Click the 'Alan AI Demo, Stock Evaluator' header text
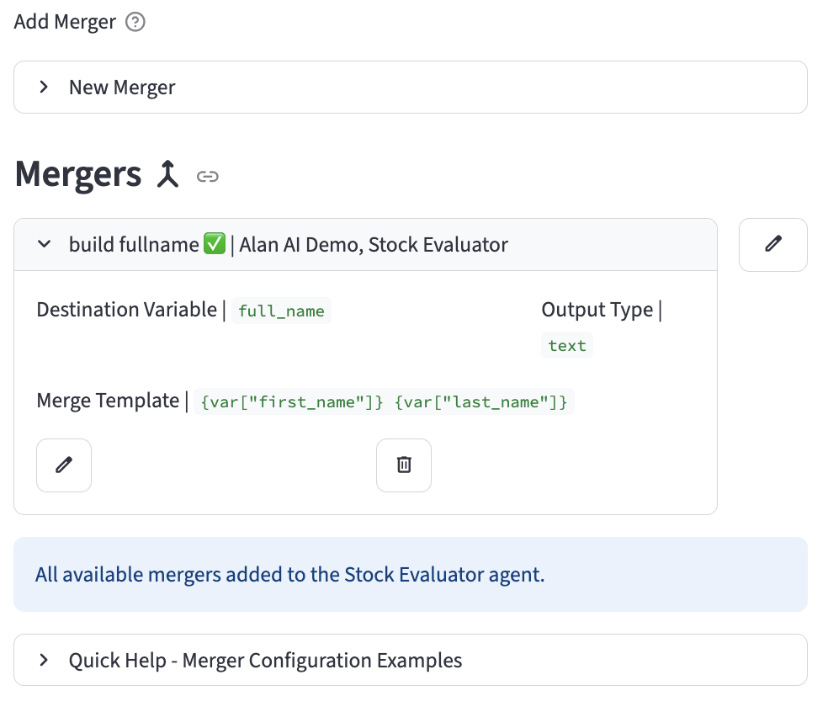This screenshot has width=828, height=712. tap(374, 245)
